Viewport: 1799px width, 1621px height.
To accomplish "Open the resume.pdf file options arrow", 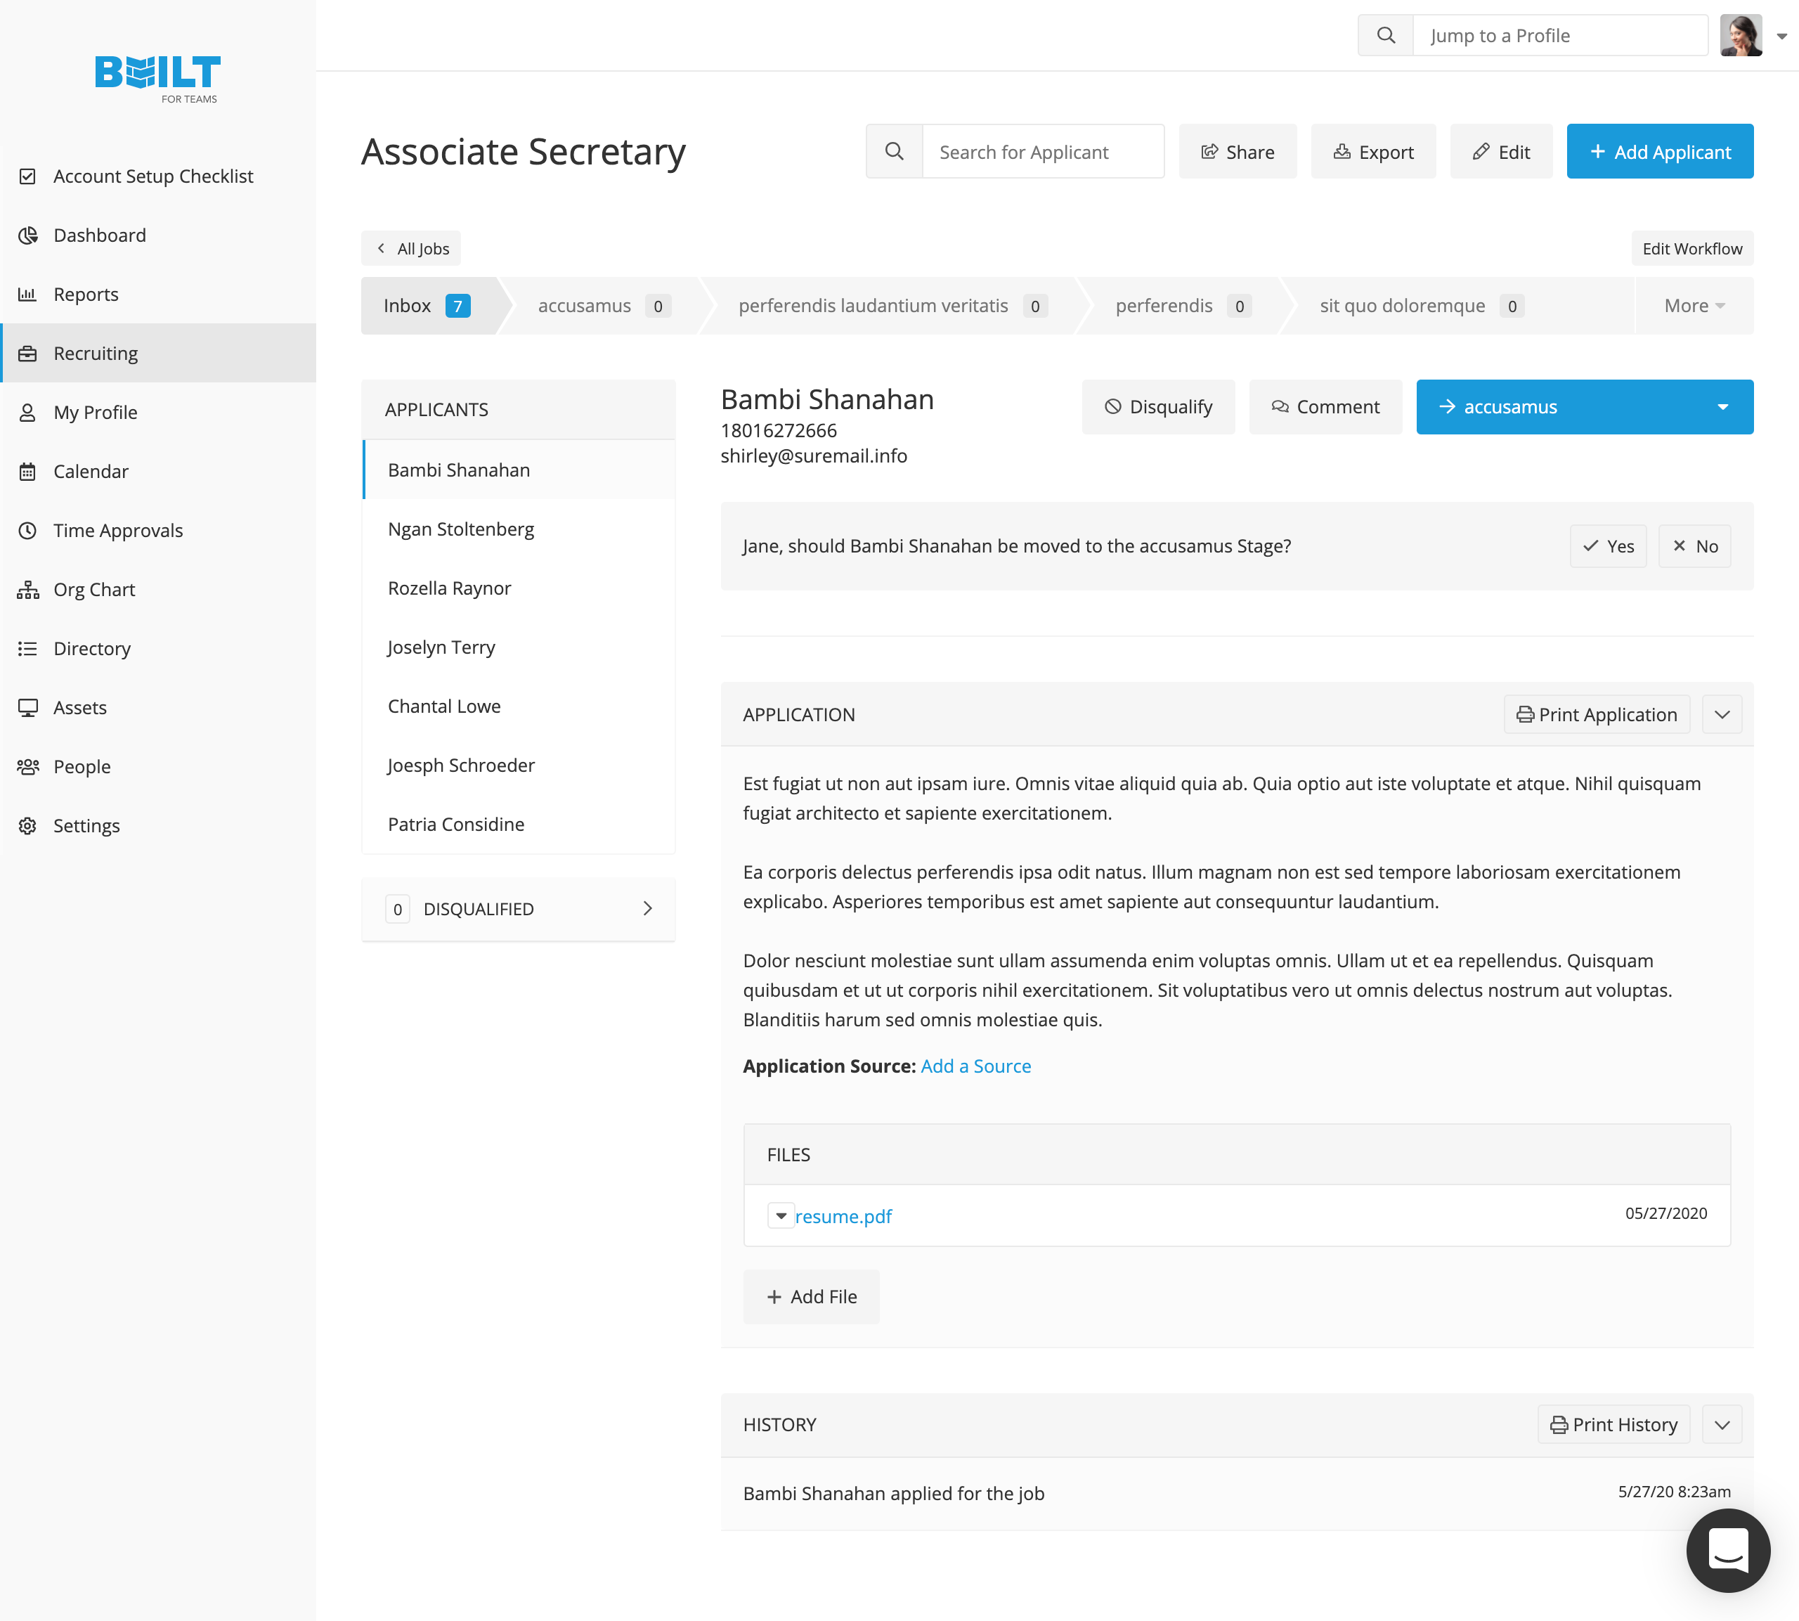I will pos(780,1216).
